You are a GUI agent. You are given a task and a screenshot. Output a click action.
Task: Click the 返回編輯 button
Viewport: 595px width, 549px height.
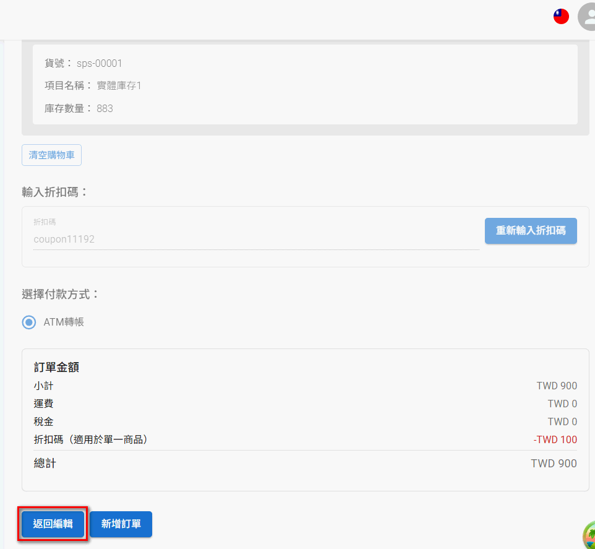53,524
